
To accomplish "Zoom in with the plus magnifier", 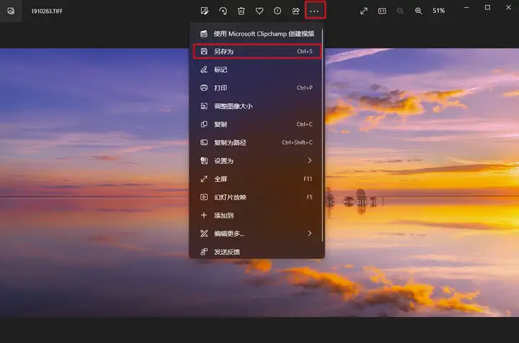I will tap(418, 11).
